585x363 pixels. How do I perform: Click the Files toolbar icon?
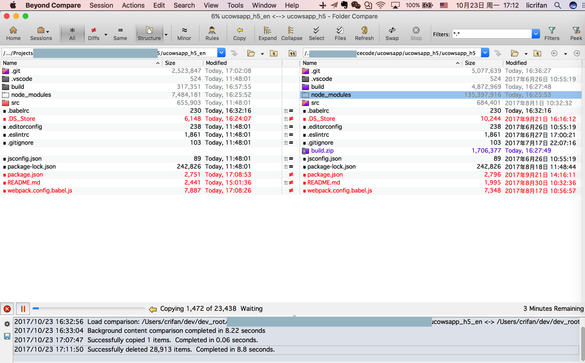[340, 33]
